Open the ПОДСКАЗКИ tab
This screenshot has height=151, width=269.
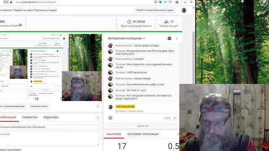click(51, 117)
